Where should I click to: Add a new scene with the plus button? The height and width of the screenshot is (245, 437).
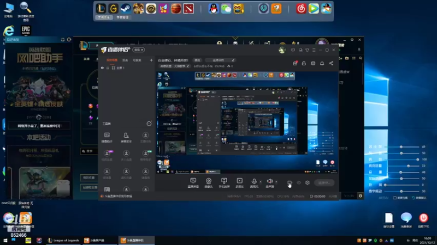click(x=151, y=60)
